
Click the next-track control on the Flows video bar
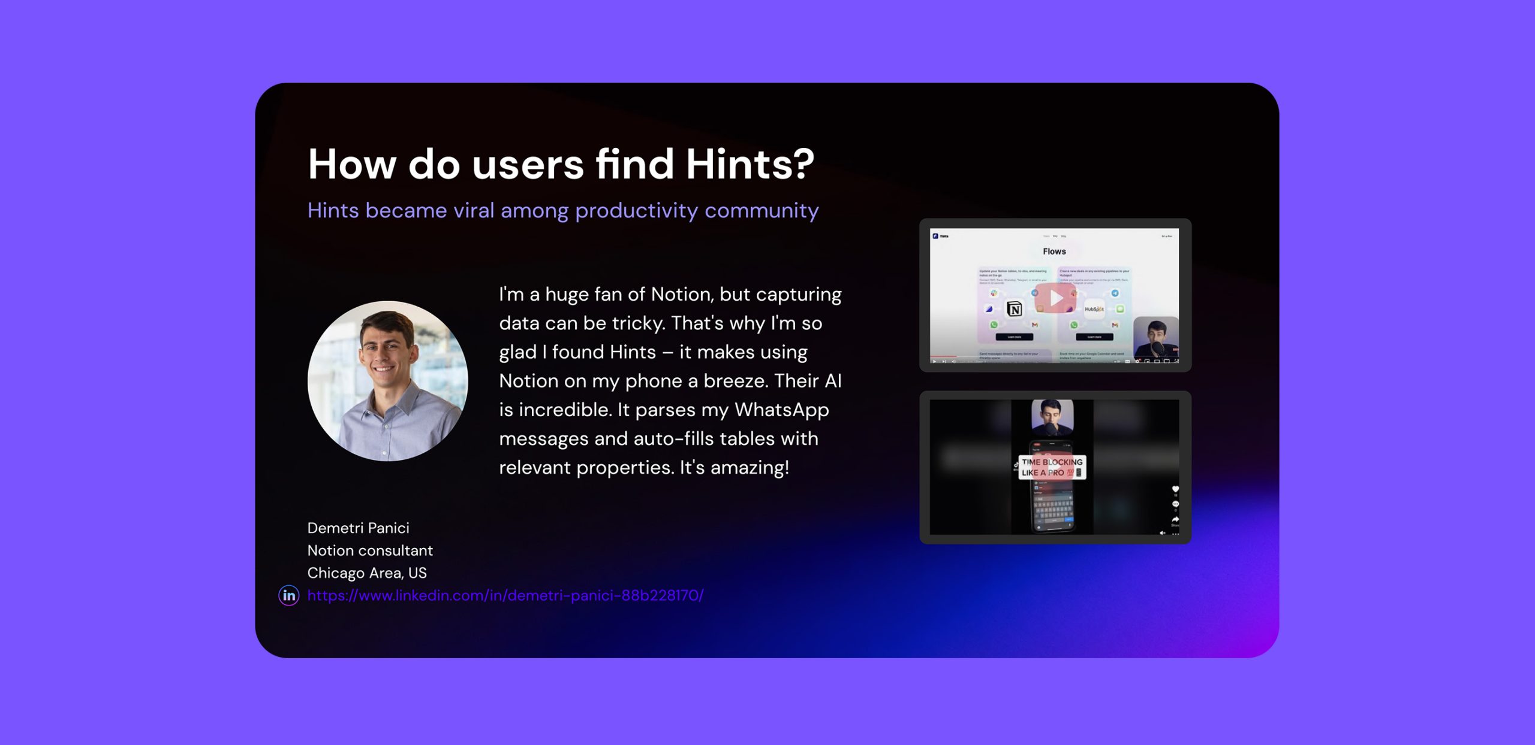point(944,361)
